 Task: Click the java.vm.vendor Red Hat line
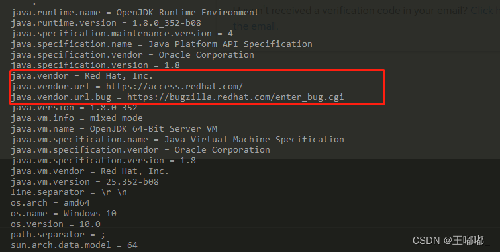[89, 171]
